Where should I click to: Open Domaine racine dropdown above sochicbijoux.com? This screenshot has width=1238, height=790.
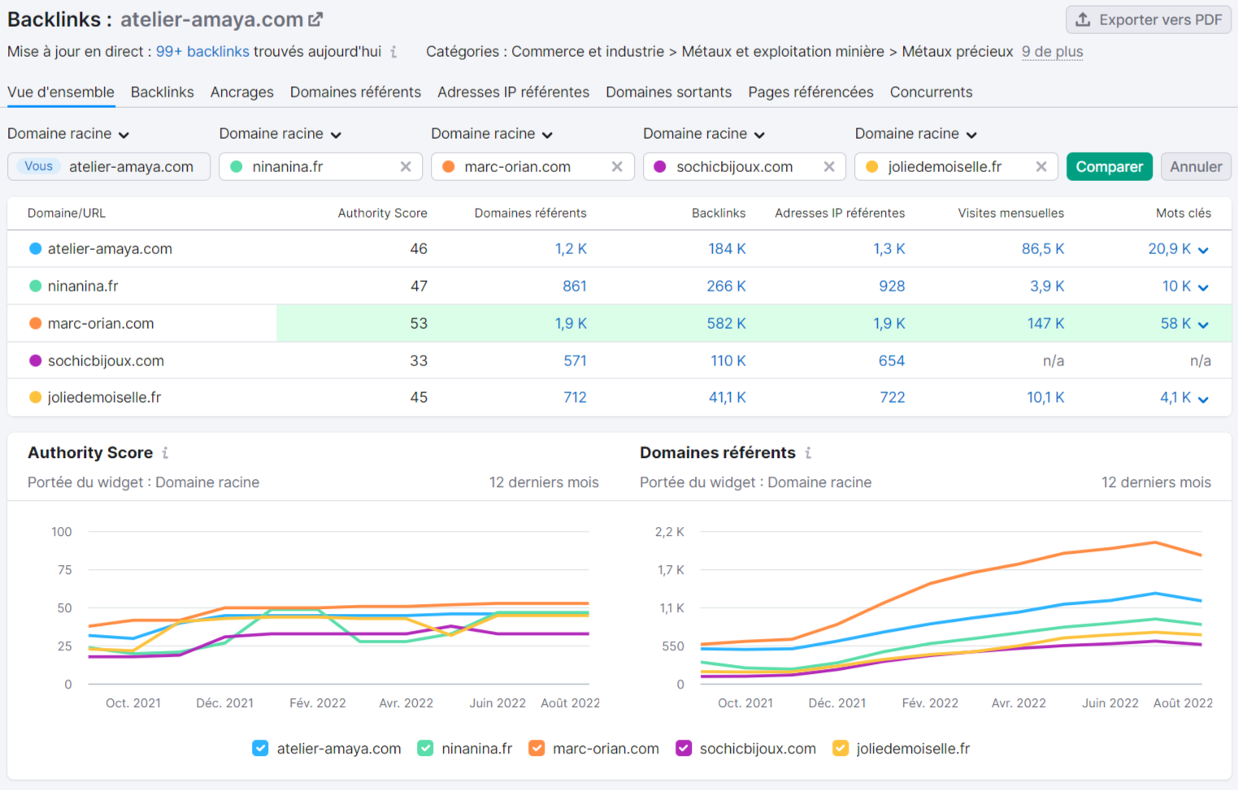[x=704, y=134]
